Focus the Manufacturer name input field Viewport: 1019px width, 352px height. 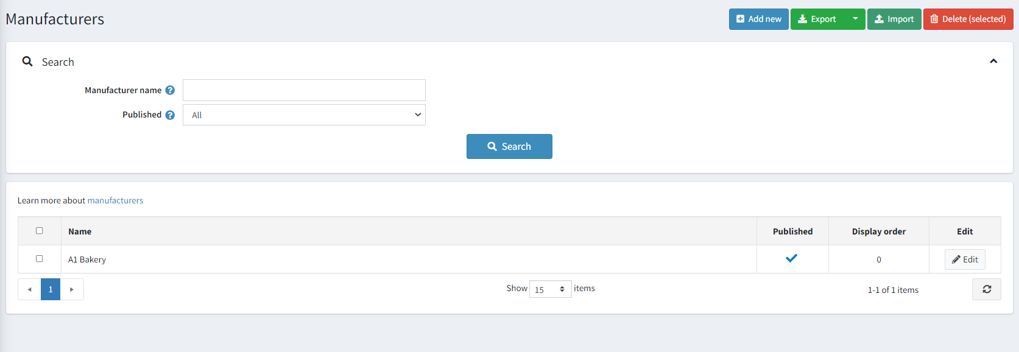click(304, 90)
